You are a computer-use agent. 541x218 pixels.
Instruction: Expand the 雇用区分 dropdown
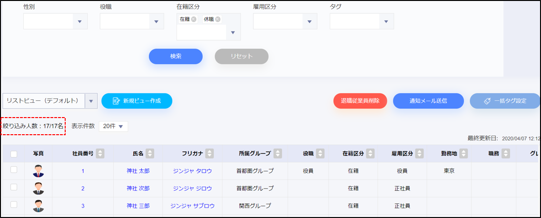(x=310, y=21)
